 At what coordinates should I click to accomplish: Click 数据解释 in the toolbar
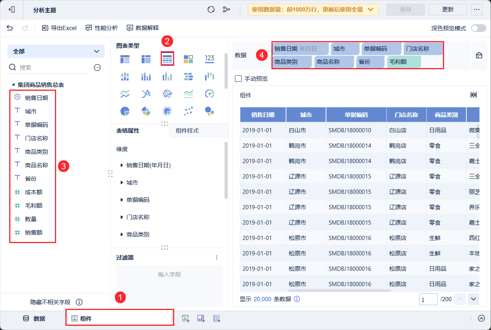(x=143, y=28)
